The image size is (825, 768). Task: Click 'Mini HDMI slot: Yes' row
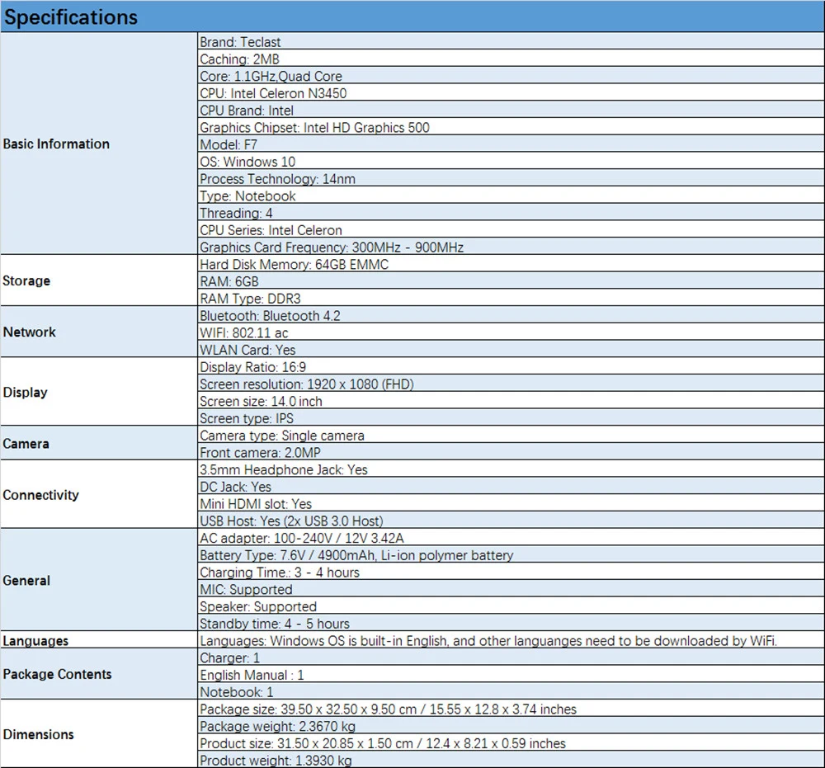[511, 503]
